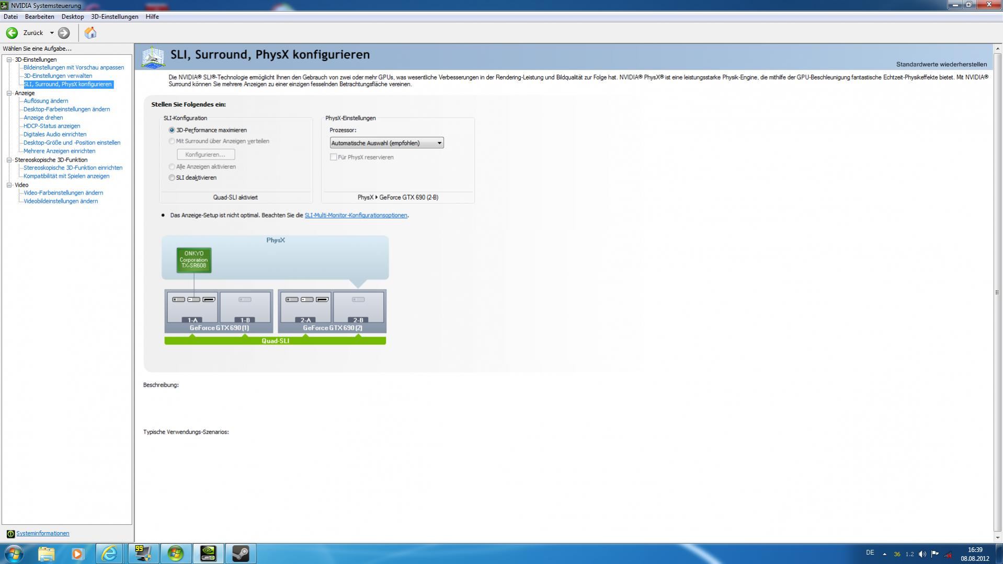Image resolution: width=1003 pixels, height=564 pixels.
Task: Open Steam from the taskbar
Action: click(241, 554)
